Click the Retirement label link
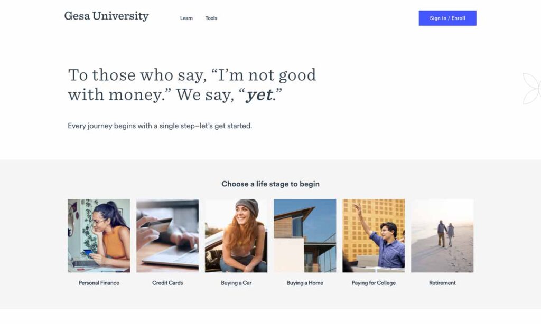This screenshot has height=324, width=541. pyautogui.click(x=442, y=283)
